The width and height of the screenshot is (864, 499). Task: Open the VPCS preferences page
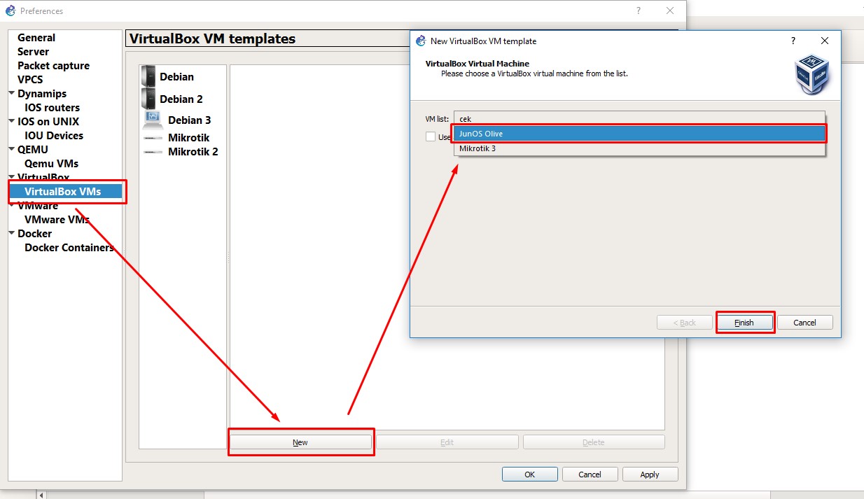tap(30, 80)
